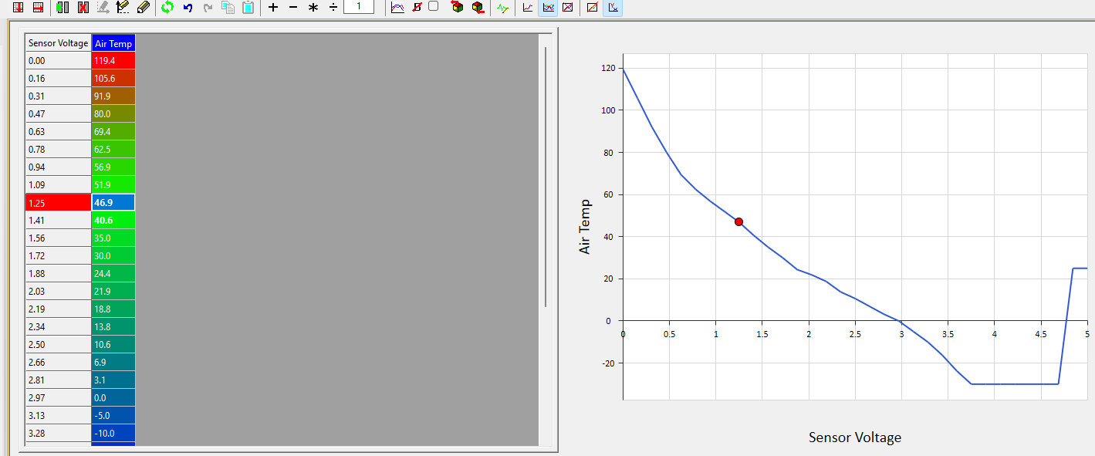Viewport: 1095px width, 456px height.
Task: Select the Air Temp cell 91.9
Action: tap(113, 96)
